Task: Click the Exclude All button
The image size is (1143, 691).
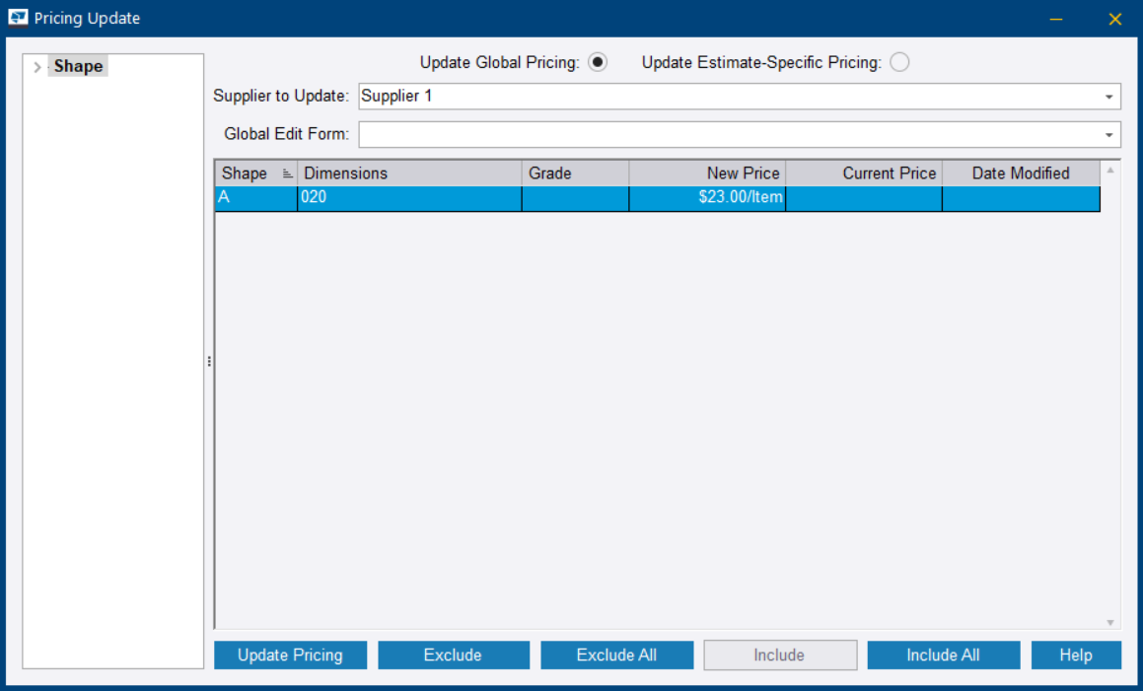Action: 616,656
